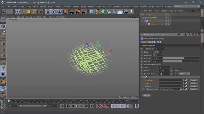
Task: Open Iterations field list arrow menu
Action: coord(183,80)
